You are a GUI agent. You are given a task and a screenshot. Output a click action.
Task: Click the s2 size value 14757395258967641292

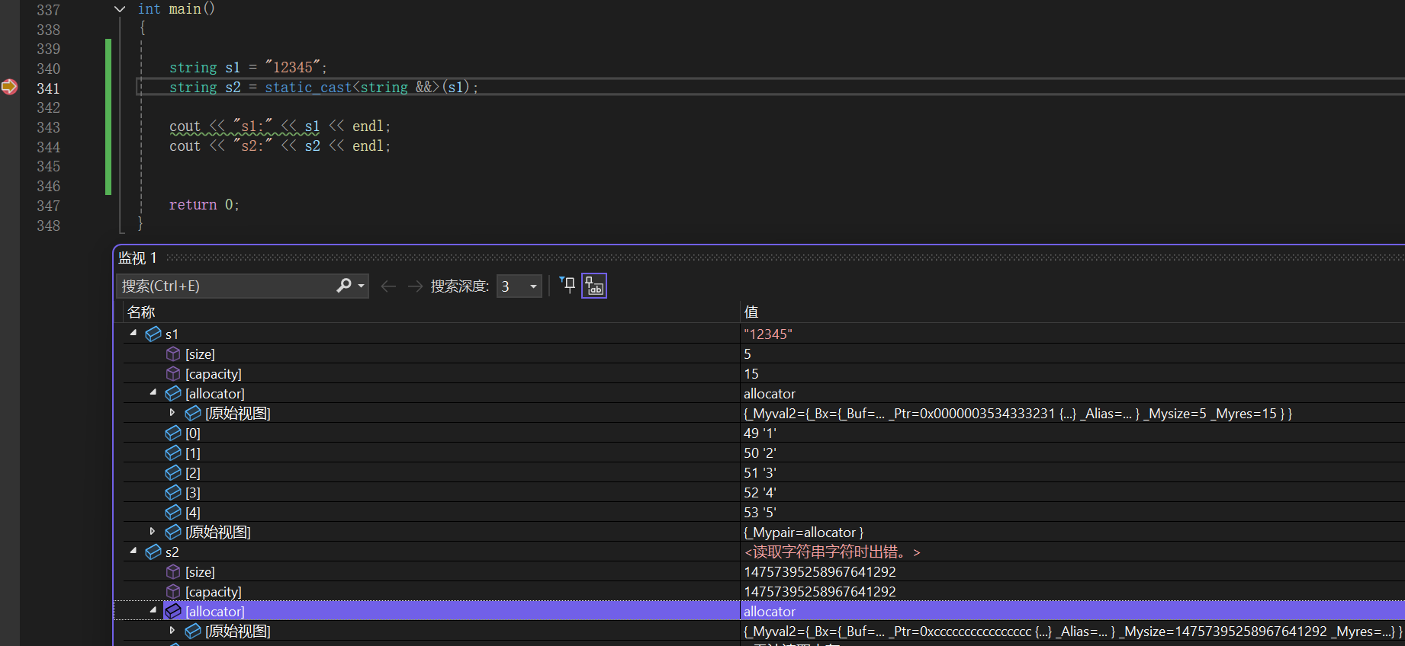tap(820, 571)
